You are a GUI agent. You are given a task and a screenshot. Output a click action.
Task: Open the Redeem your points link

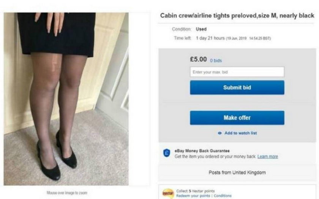tap(193, 196)
